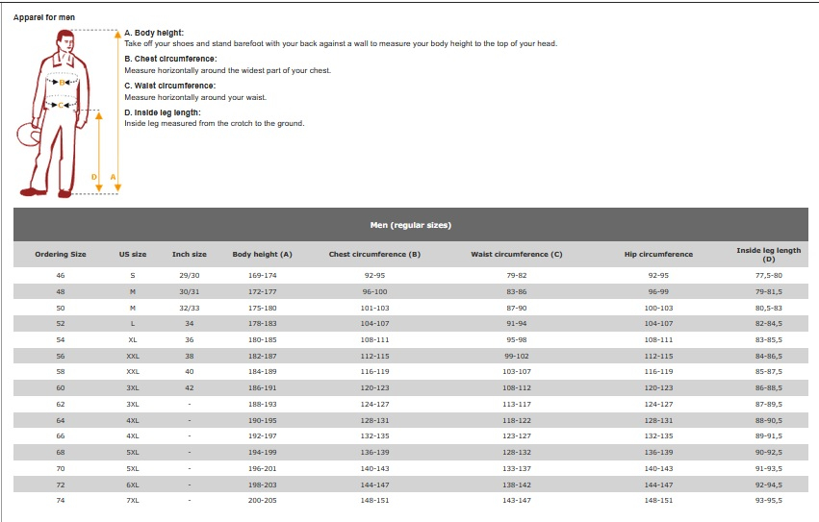Click the 'Inch size' column header
The image size is (819, 522).
click(190, 255)
